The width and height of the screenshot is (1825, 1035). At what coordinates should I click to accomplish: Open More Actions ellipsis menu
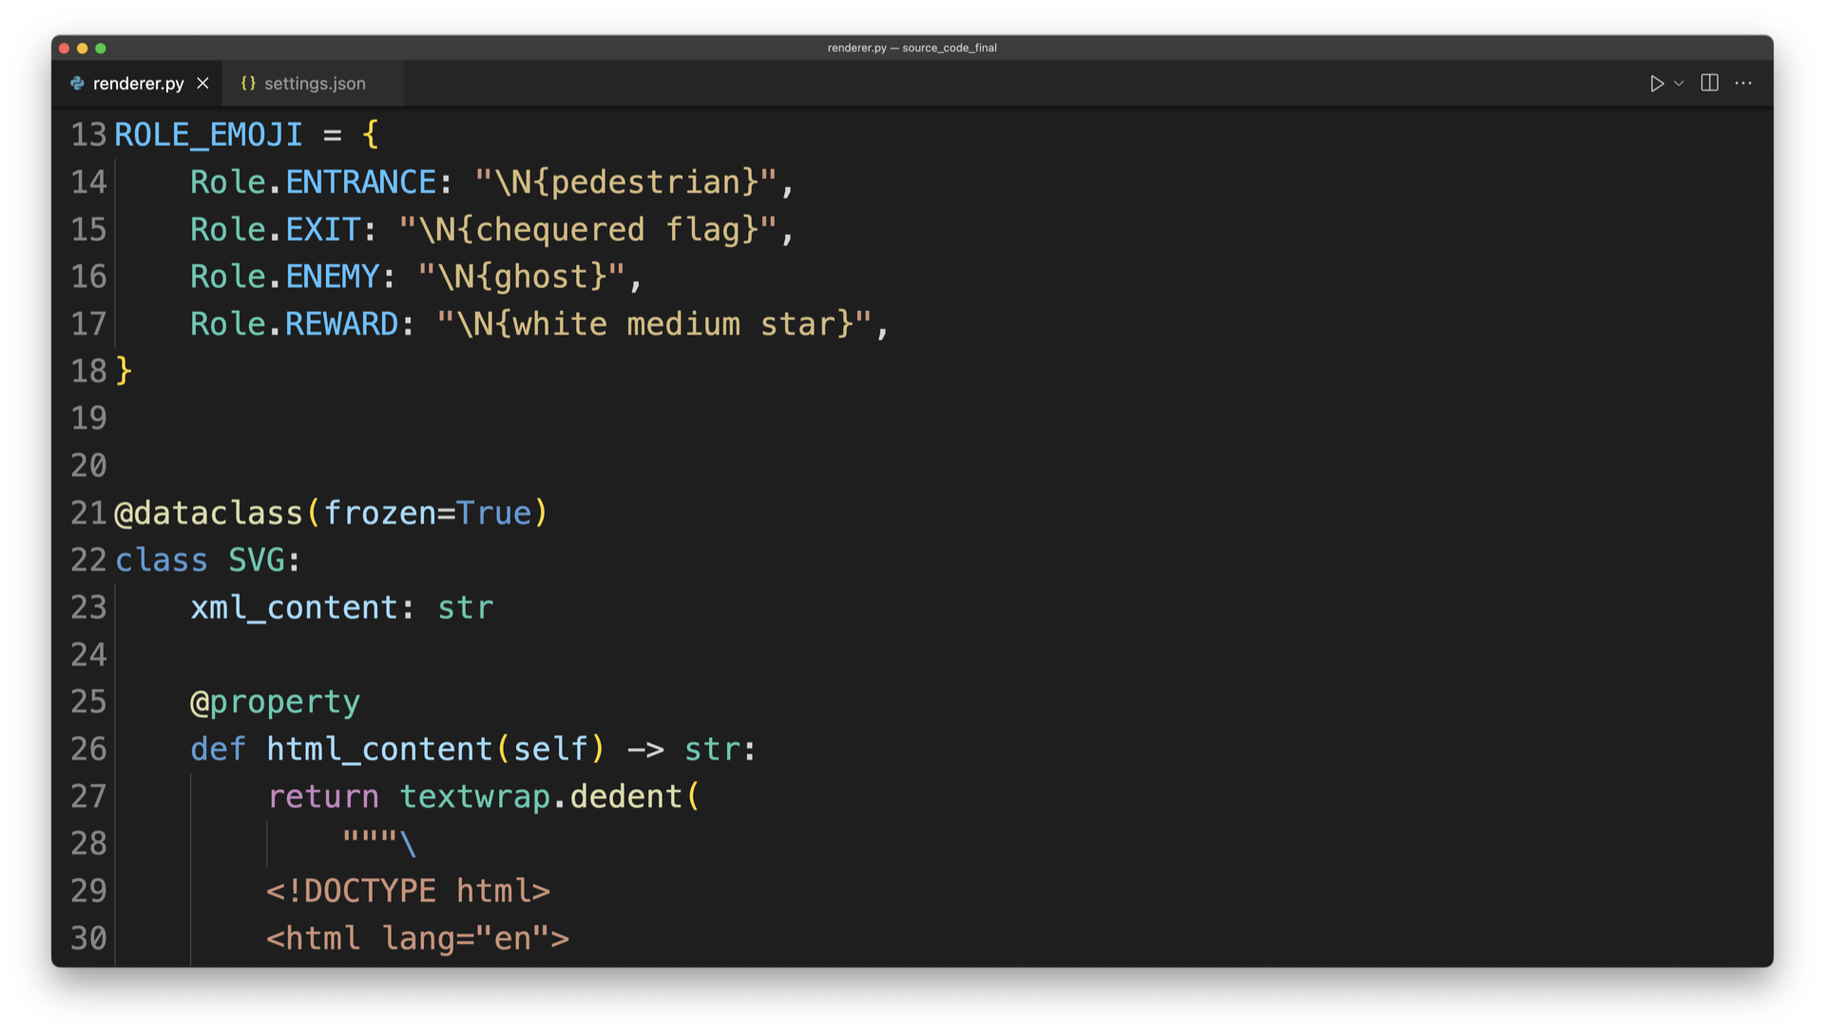[1743, 84]
